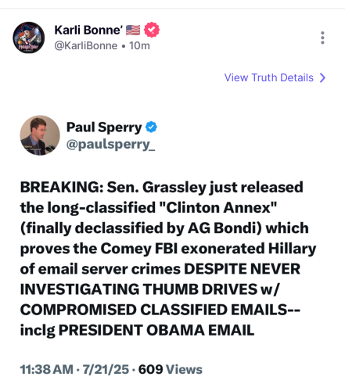Click the word BREAKING: in the embedded post
The width and height of the screenshot is (345, 391).
click(62, 187)
